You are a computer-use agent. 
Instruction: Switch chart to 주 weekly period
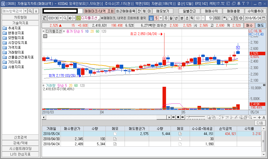166,18
